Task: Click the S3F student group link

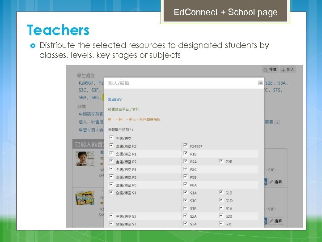Action: (95, 90)
